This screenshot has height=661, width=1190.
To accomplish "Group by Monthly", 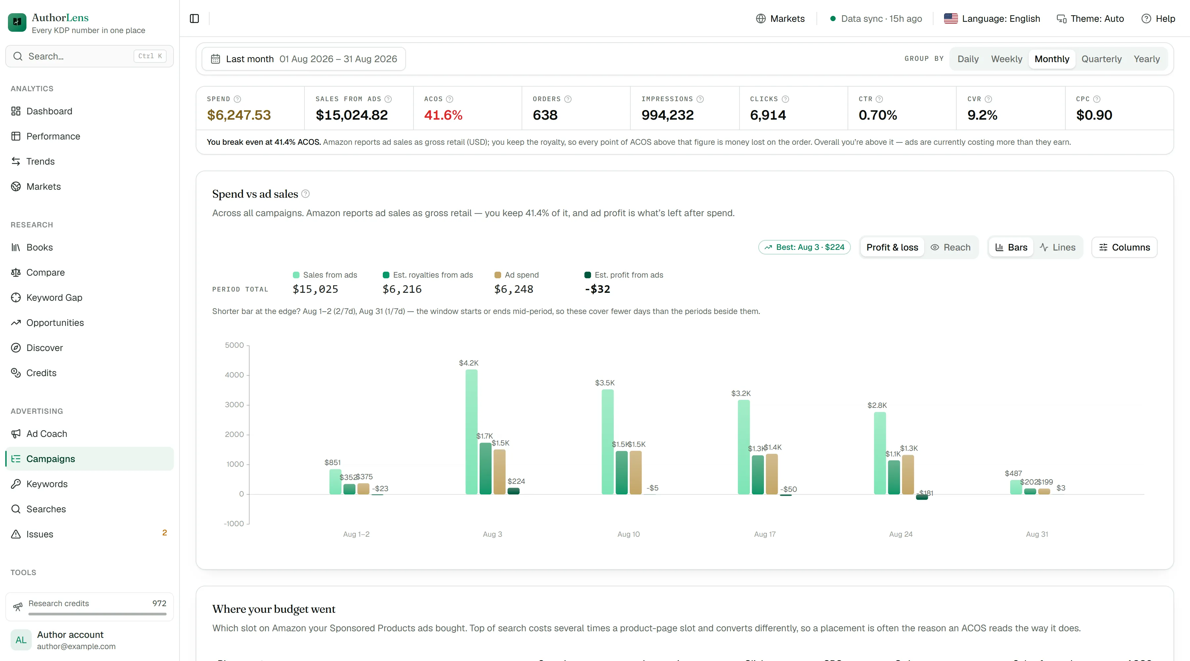I will (x=1052, y=58).
